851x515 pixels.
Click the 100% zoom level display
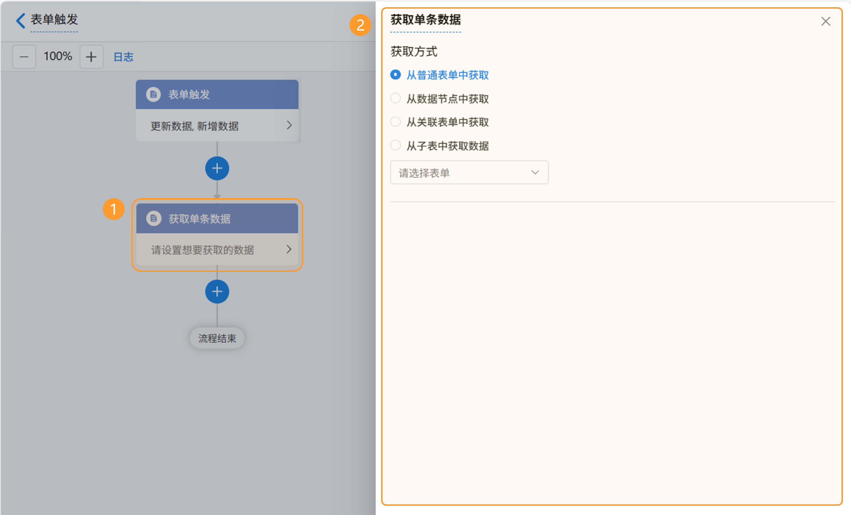(x=58, y=56)
